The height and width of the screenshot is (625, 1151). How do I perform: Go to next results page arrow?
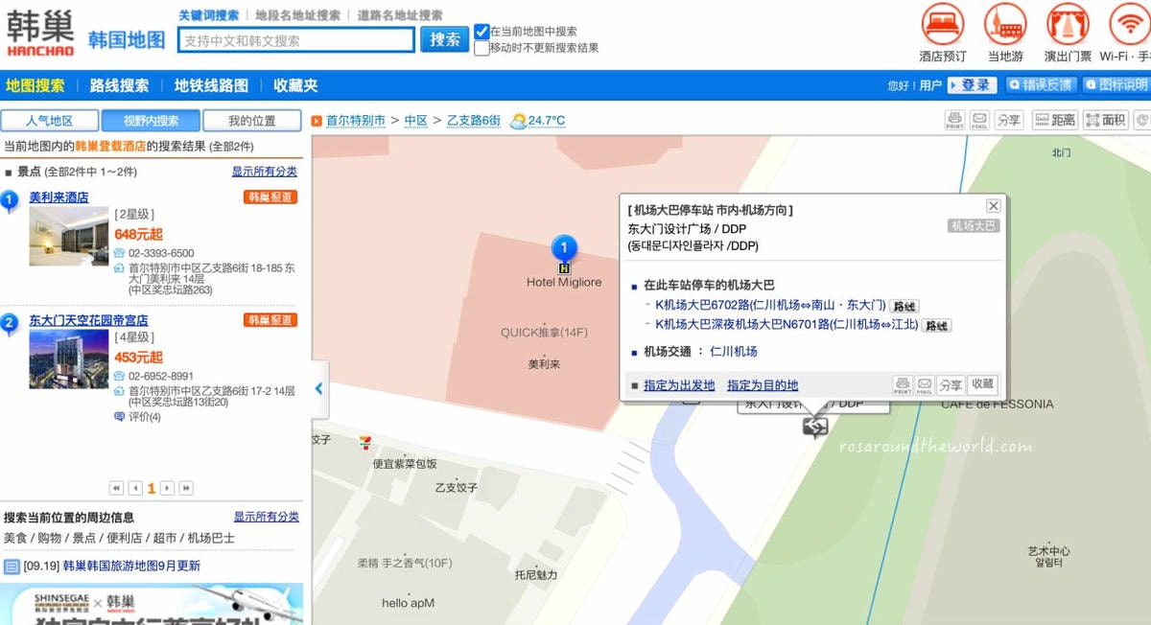click(x=168, y=488)
